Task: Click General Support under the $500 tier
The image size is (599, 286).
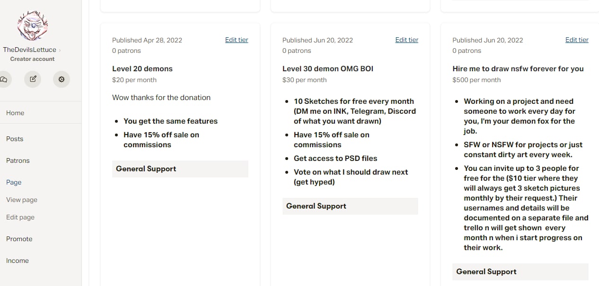Action: coord(486,272)
